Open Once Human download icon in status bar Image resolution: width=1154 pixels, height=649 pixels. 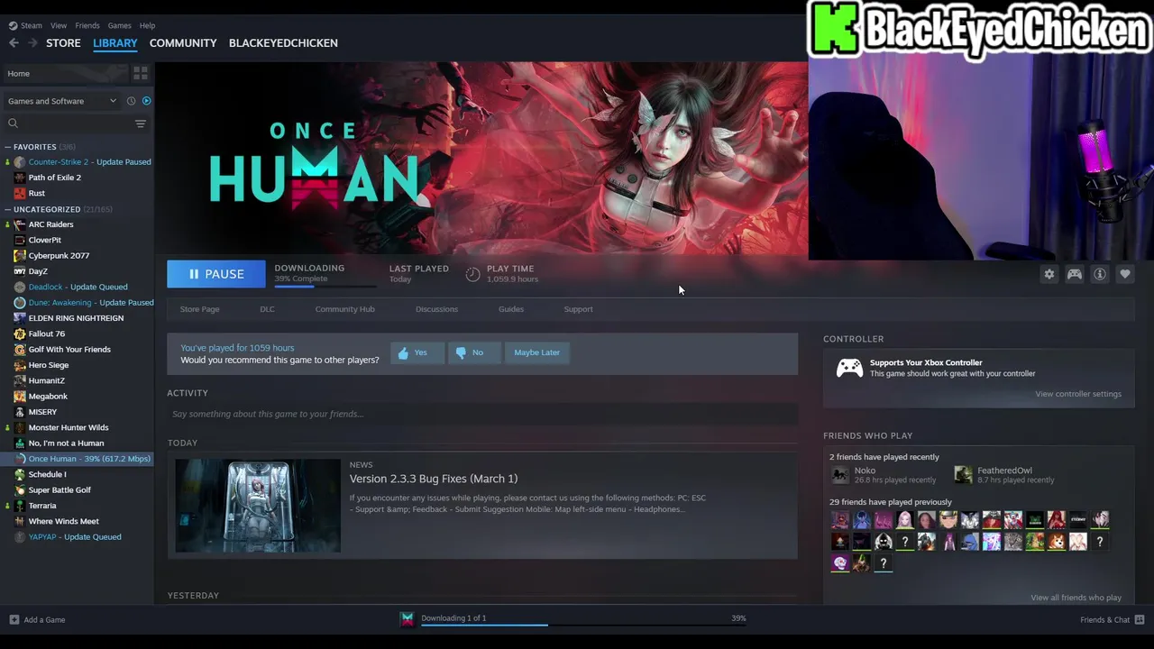pyautogui.click(x=408, y=619)
